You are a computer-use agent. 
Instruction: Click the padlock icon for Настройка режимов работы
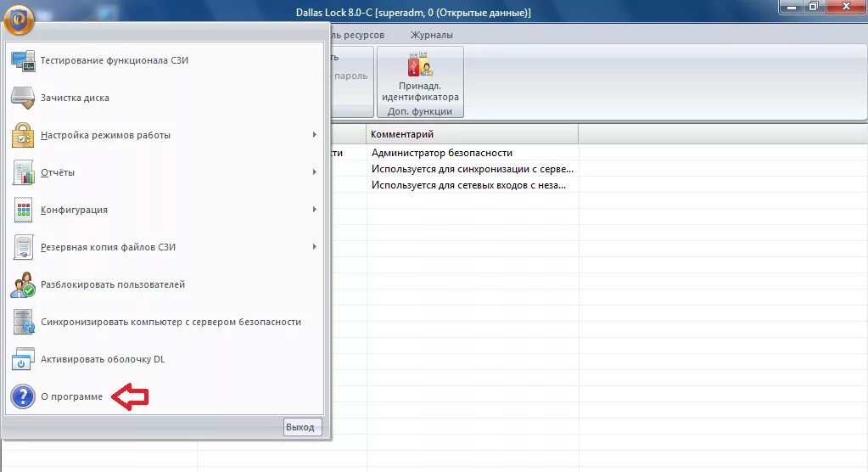(x=23, y=135)
